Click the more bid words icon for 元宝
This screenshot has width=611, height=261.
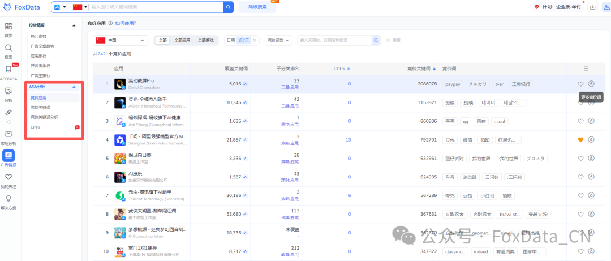(x=591, y=195)
